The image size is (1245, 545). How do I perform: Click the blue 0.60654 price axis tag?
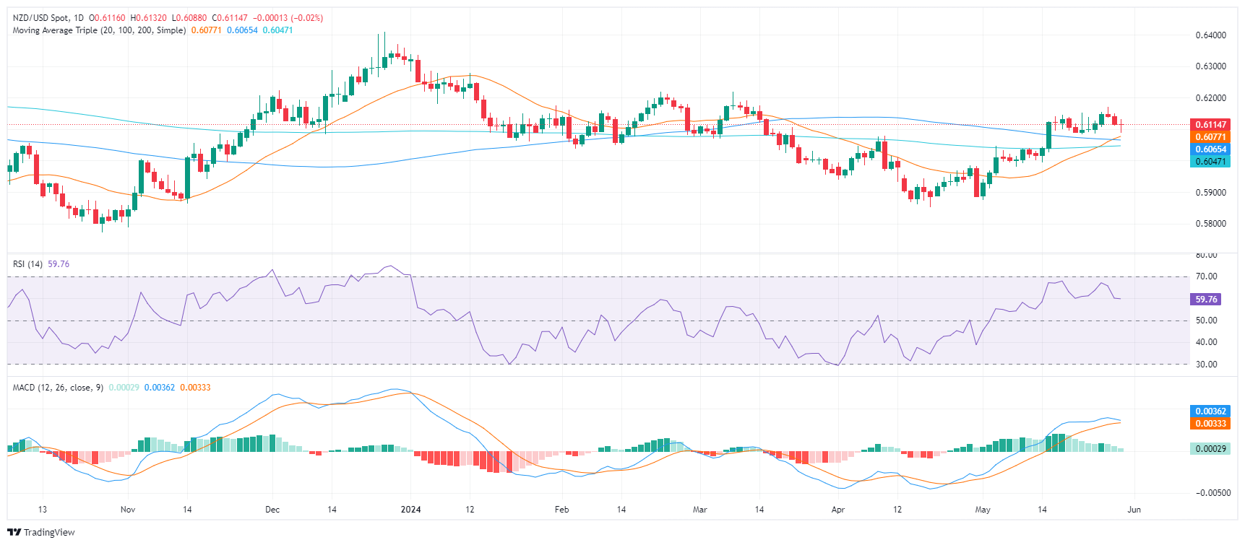pos(1210,149)
